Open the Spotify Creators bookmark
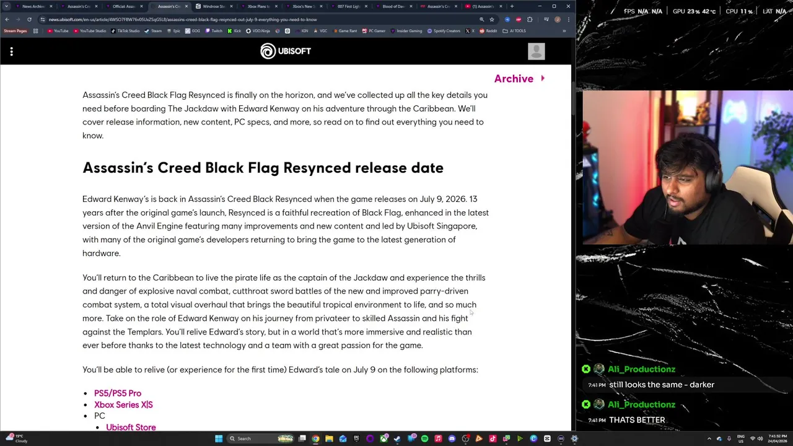Viewport: 793px width, 446px height. (x=444, y=31)
